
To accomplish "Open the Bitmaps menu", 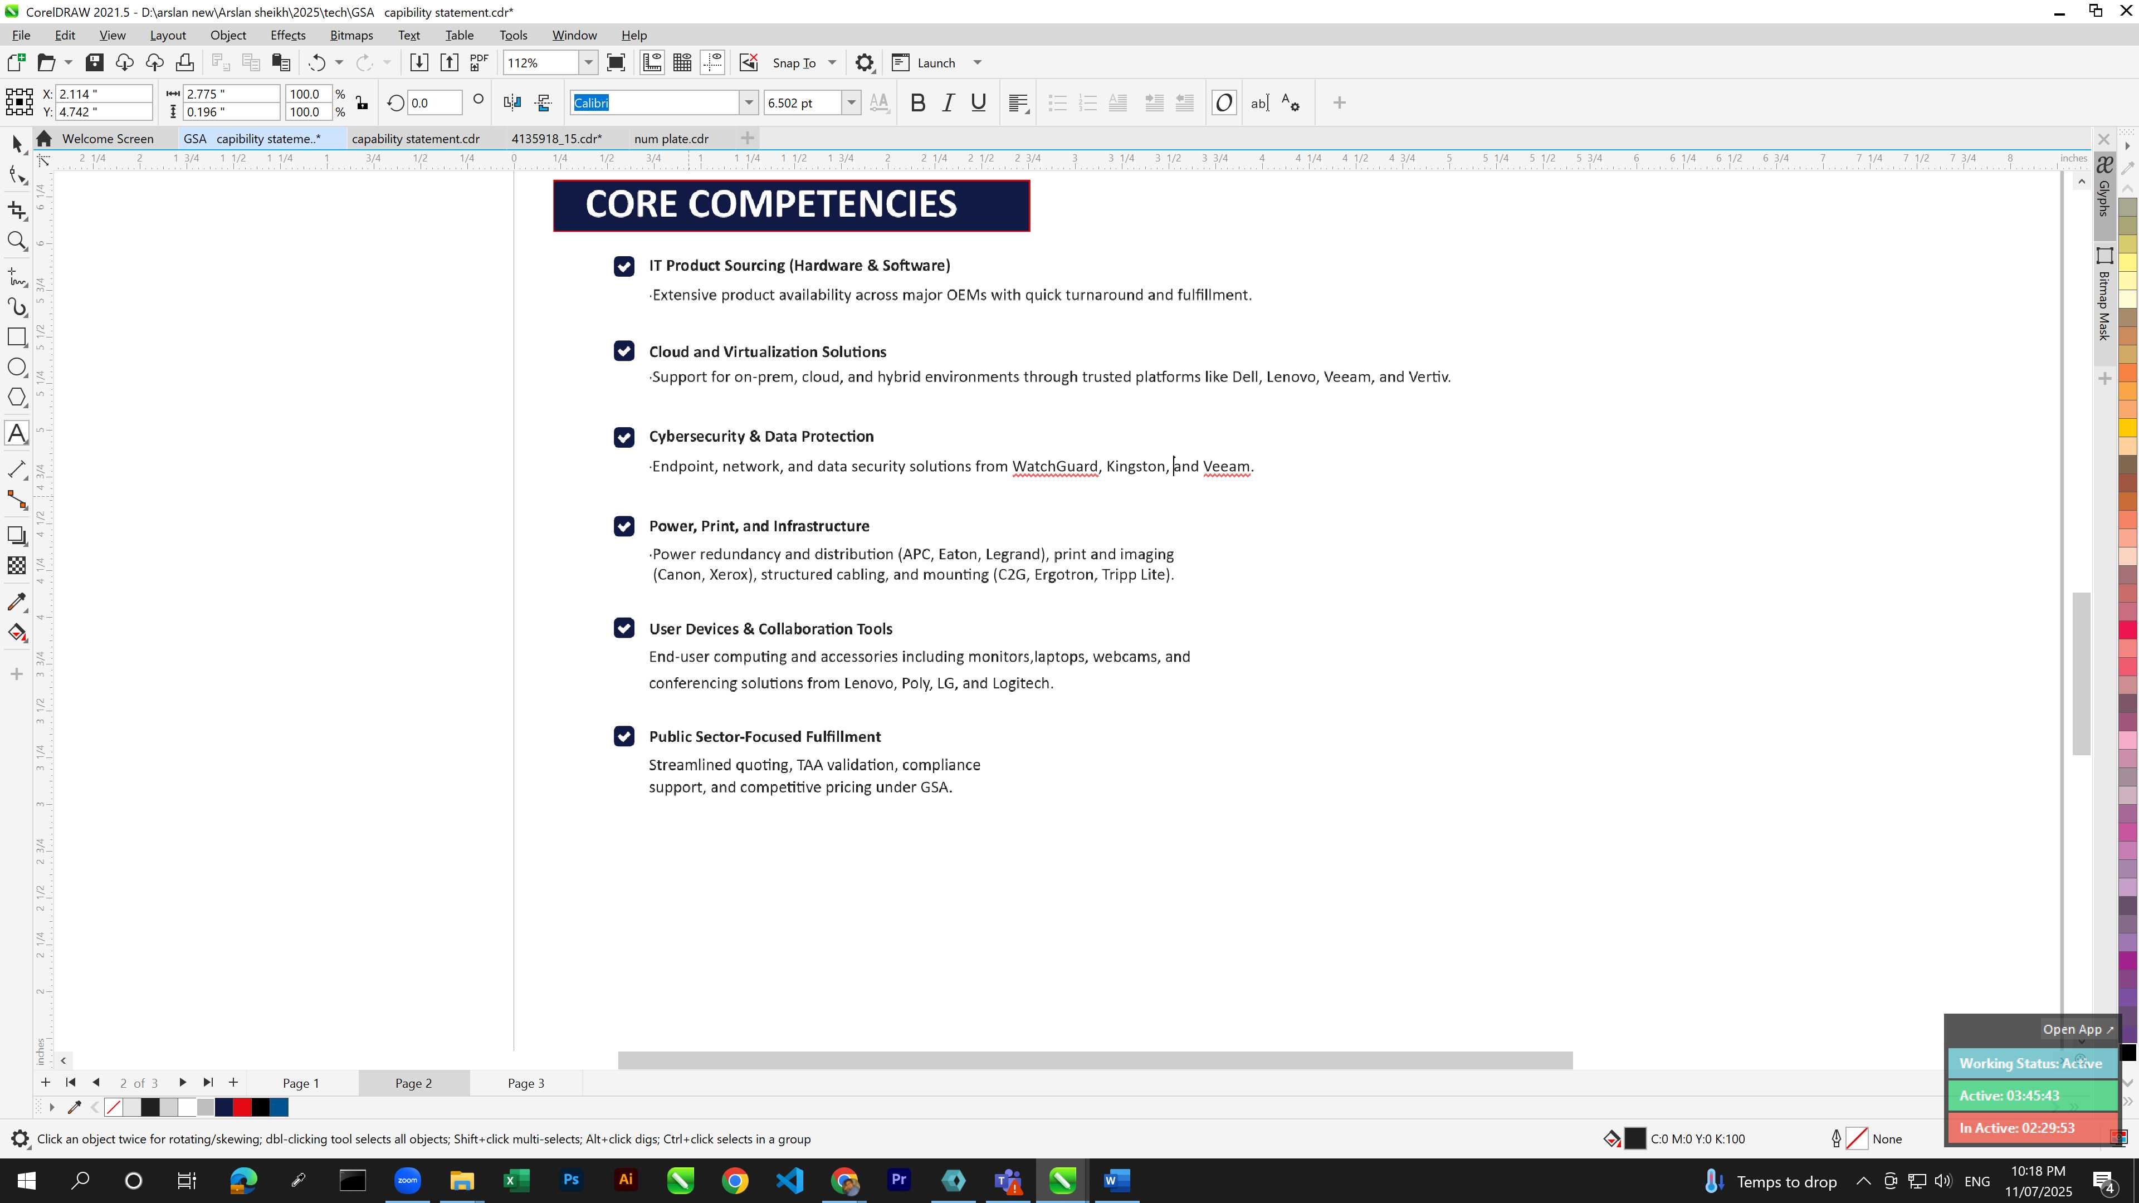I will click(351, 35).
